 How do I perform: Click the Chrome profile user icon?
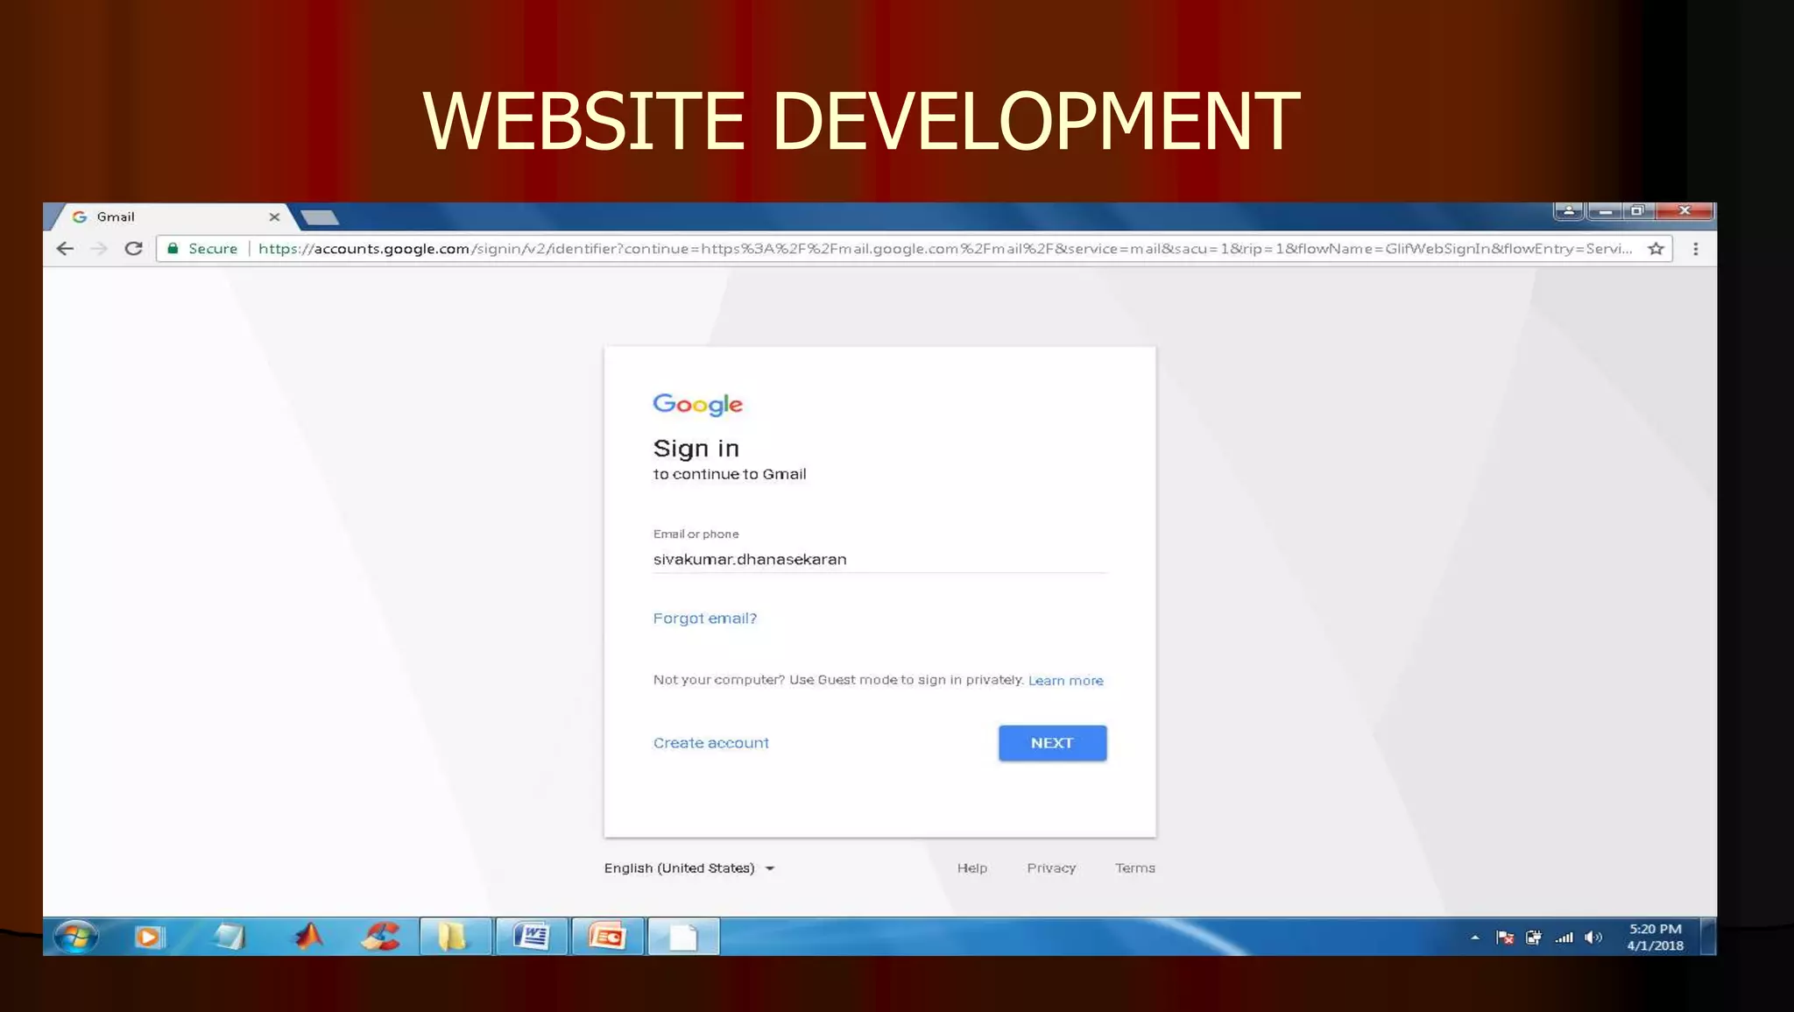[x=1569, y=210]
